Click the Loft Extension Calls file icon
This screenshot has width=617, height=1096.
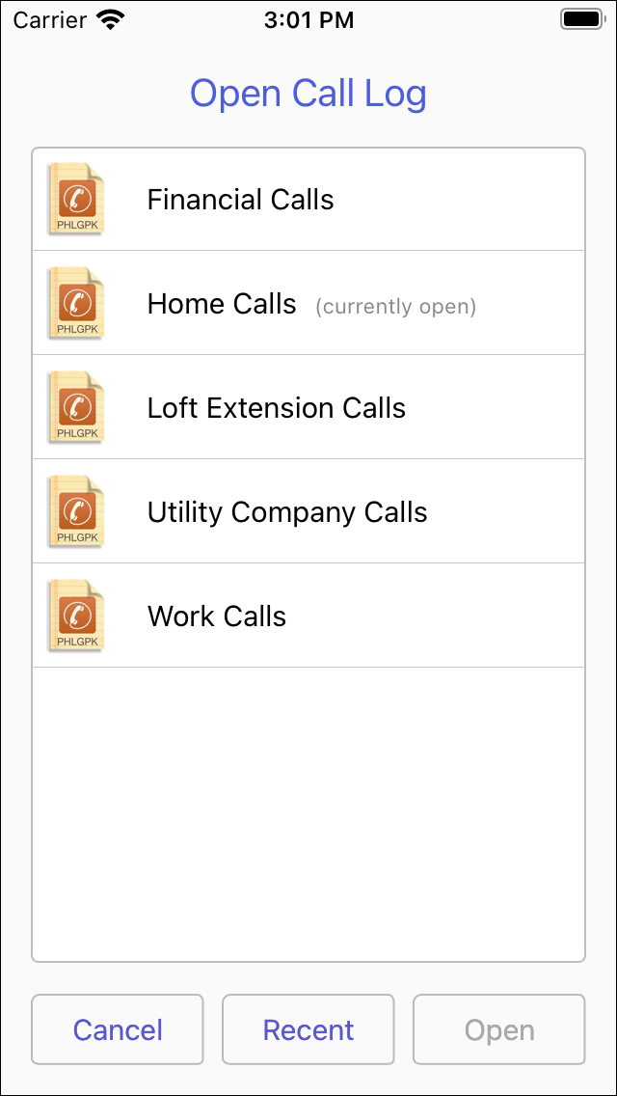(76, 408)
